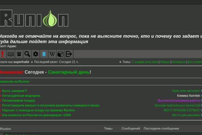The height and width of the screenshot is (135, 202).
Task: Click the 3D box icon
Action: (61, 54)
